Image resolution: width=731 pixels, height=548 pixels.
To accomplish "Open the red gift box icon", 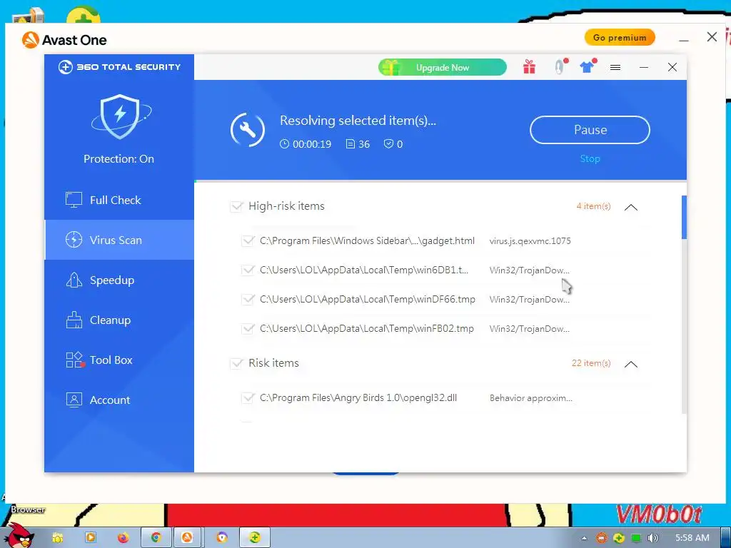I will (x=529, y=67).
